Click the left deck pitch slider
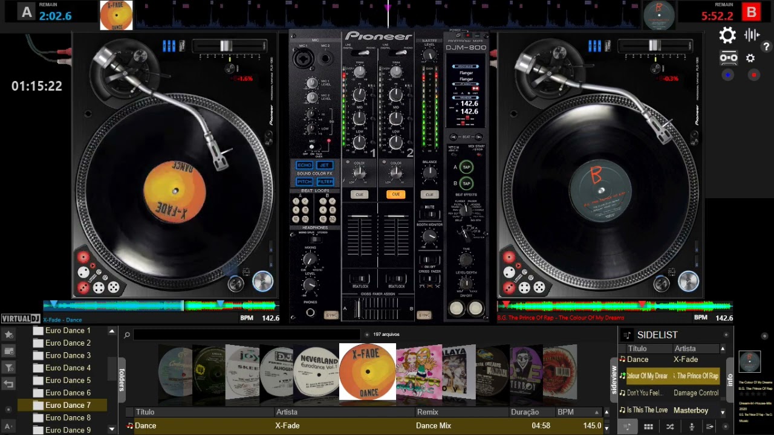 point(226,46)
